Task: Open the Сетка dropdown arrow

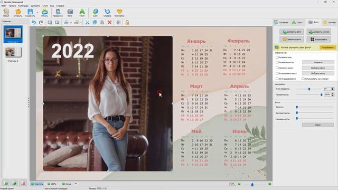Action: click(x=76, y=184)
